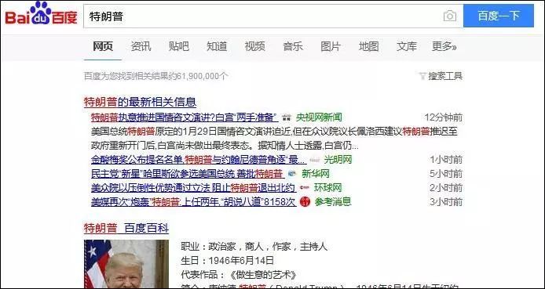Click the 新华网 source icon
Image resolution: width=545 pixels, height=289 pixels.
pyautogui.click(x=292, y=174)
